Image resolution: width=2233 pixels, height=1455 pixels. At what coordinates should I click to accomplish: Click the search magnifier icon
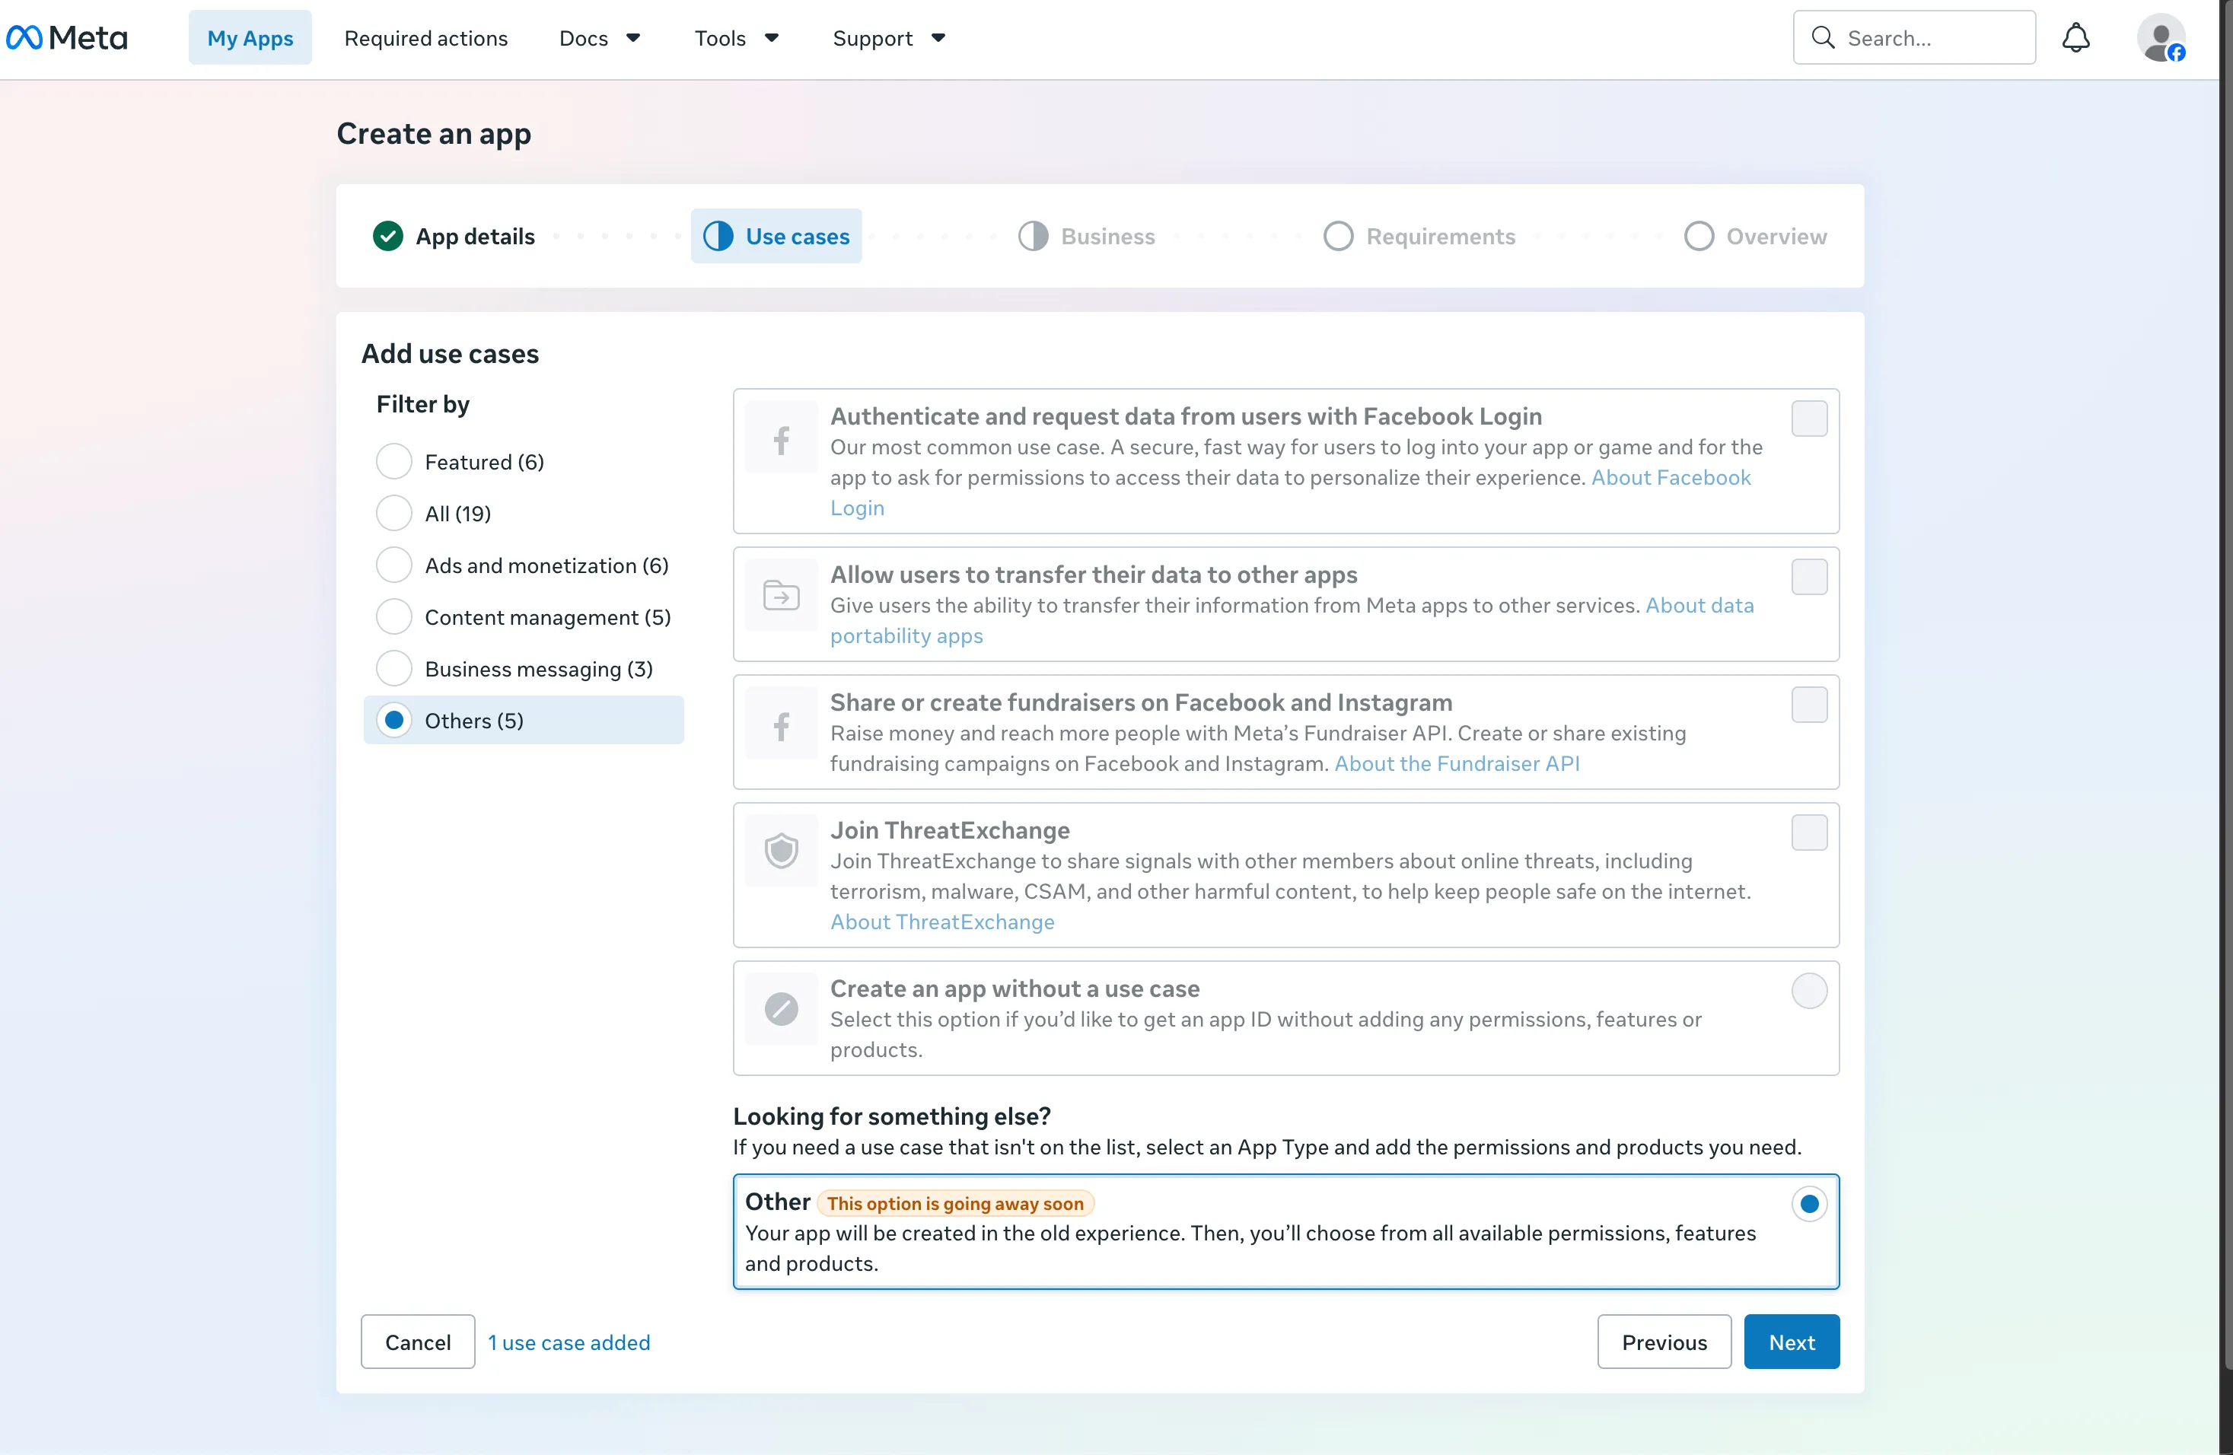(x=1823, y=37)
